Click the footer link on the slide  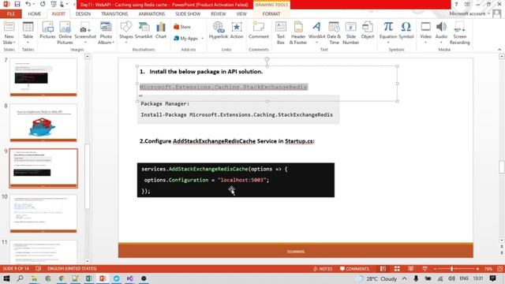point(296,251)
